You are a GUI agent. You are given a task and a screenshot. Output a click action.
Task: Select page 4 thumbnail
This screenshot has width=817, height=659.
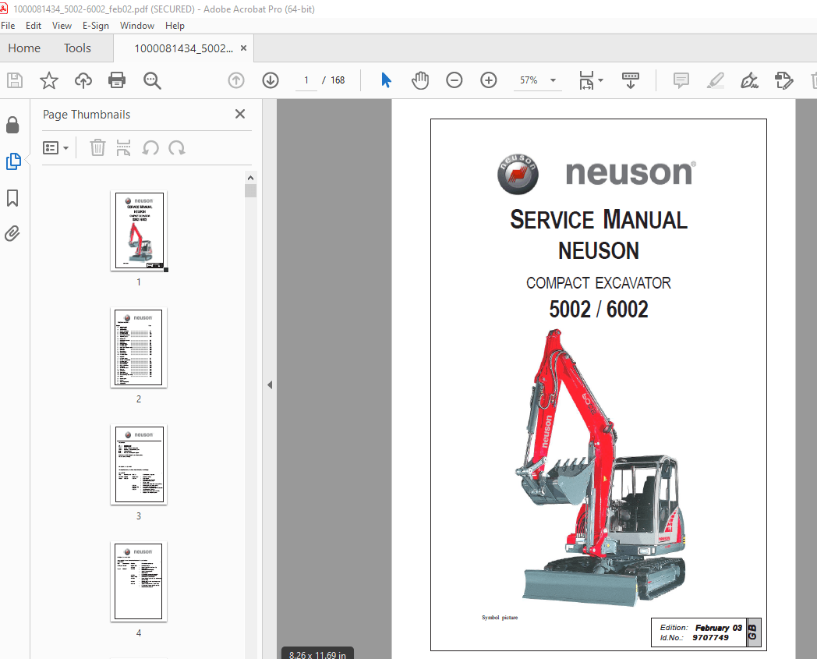139,581
